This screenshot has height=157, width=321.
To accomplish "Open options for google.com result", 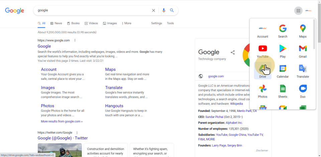I will coord(75,40).
